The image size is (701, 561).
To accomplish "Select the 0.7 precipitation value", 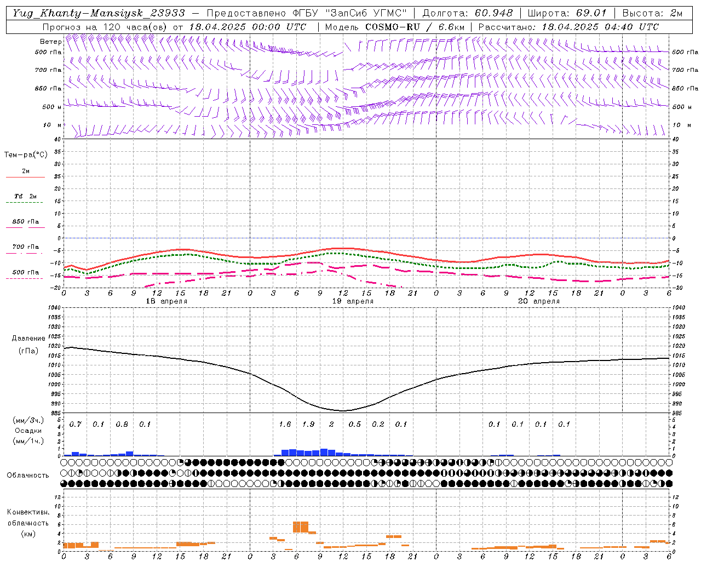I will click(x=76, y=425).
